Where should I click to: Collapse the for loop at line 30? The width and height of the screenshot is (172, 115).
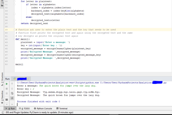pos(14,2)
